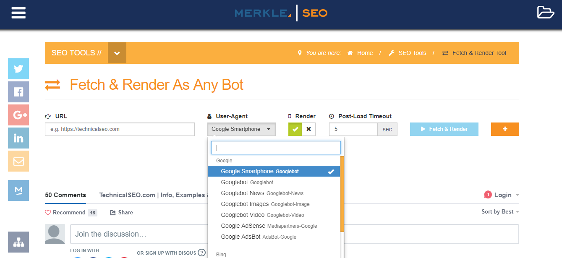This screenshot has height=258, width=562.
Task: Enable rendering with green checkmark
Action: (x=295, y=129)
